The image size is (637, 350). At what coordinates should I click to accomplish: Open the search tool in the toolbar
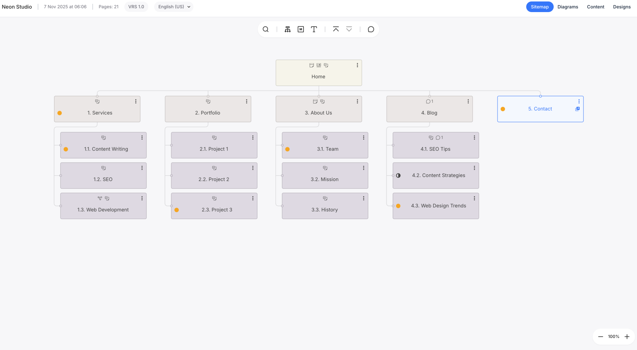266,29
